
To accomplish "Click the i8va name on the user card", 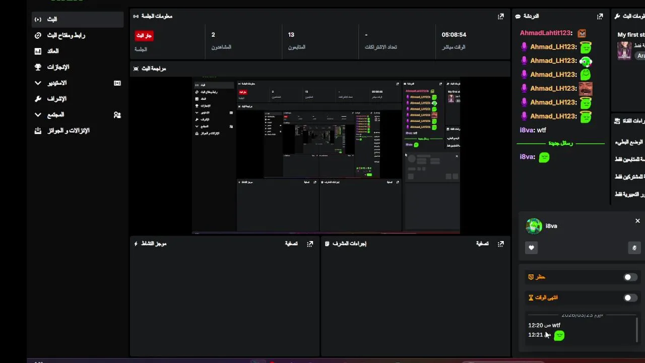I will [551, 226].
